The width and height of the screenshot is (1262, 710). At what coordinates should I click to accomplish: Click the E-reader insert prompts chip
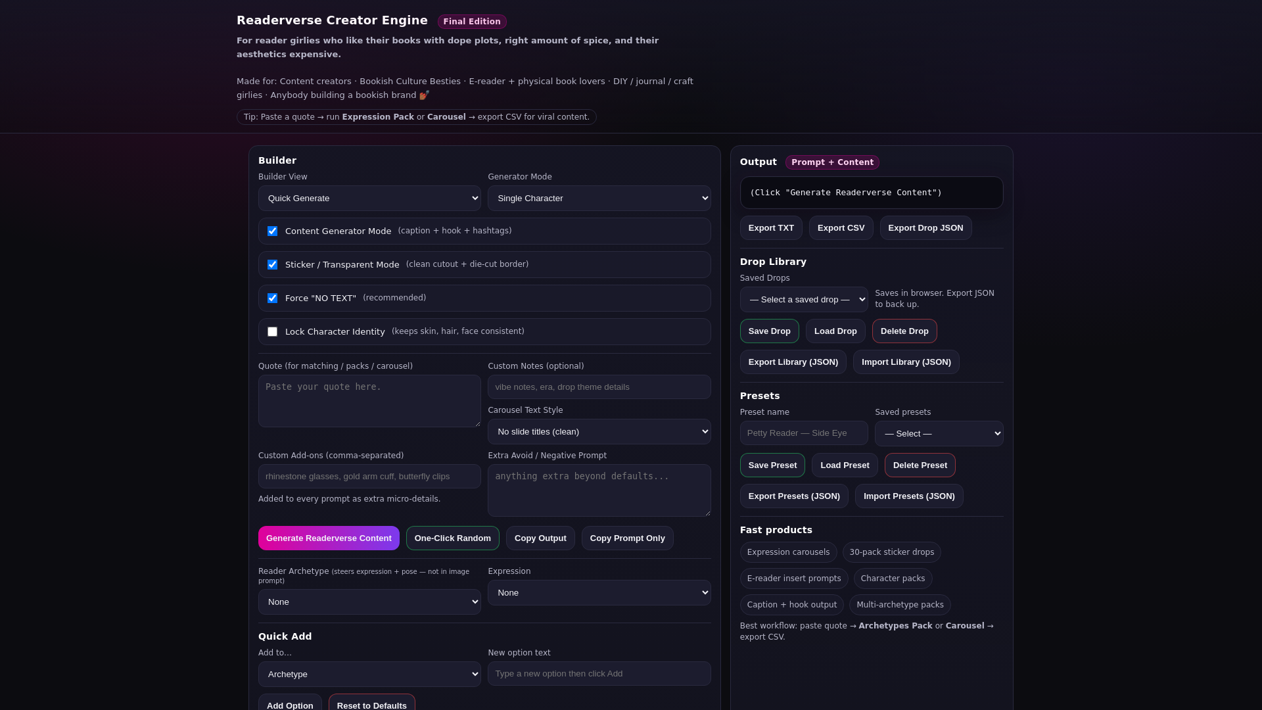tap(794, 579)
